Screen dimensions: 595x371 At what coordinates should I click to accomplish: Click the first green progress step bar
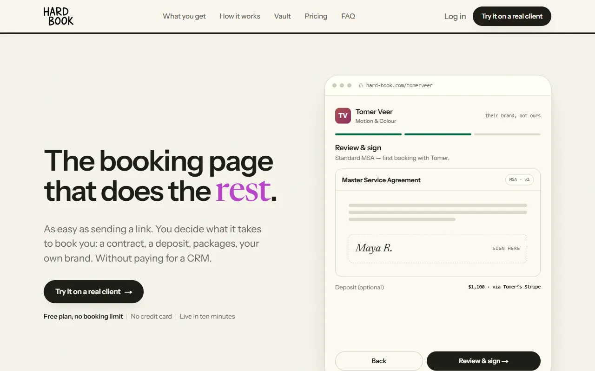click(x=368, y=134)
